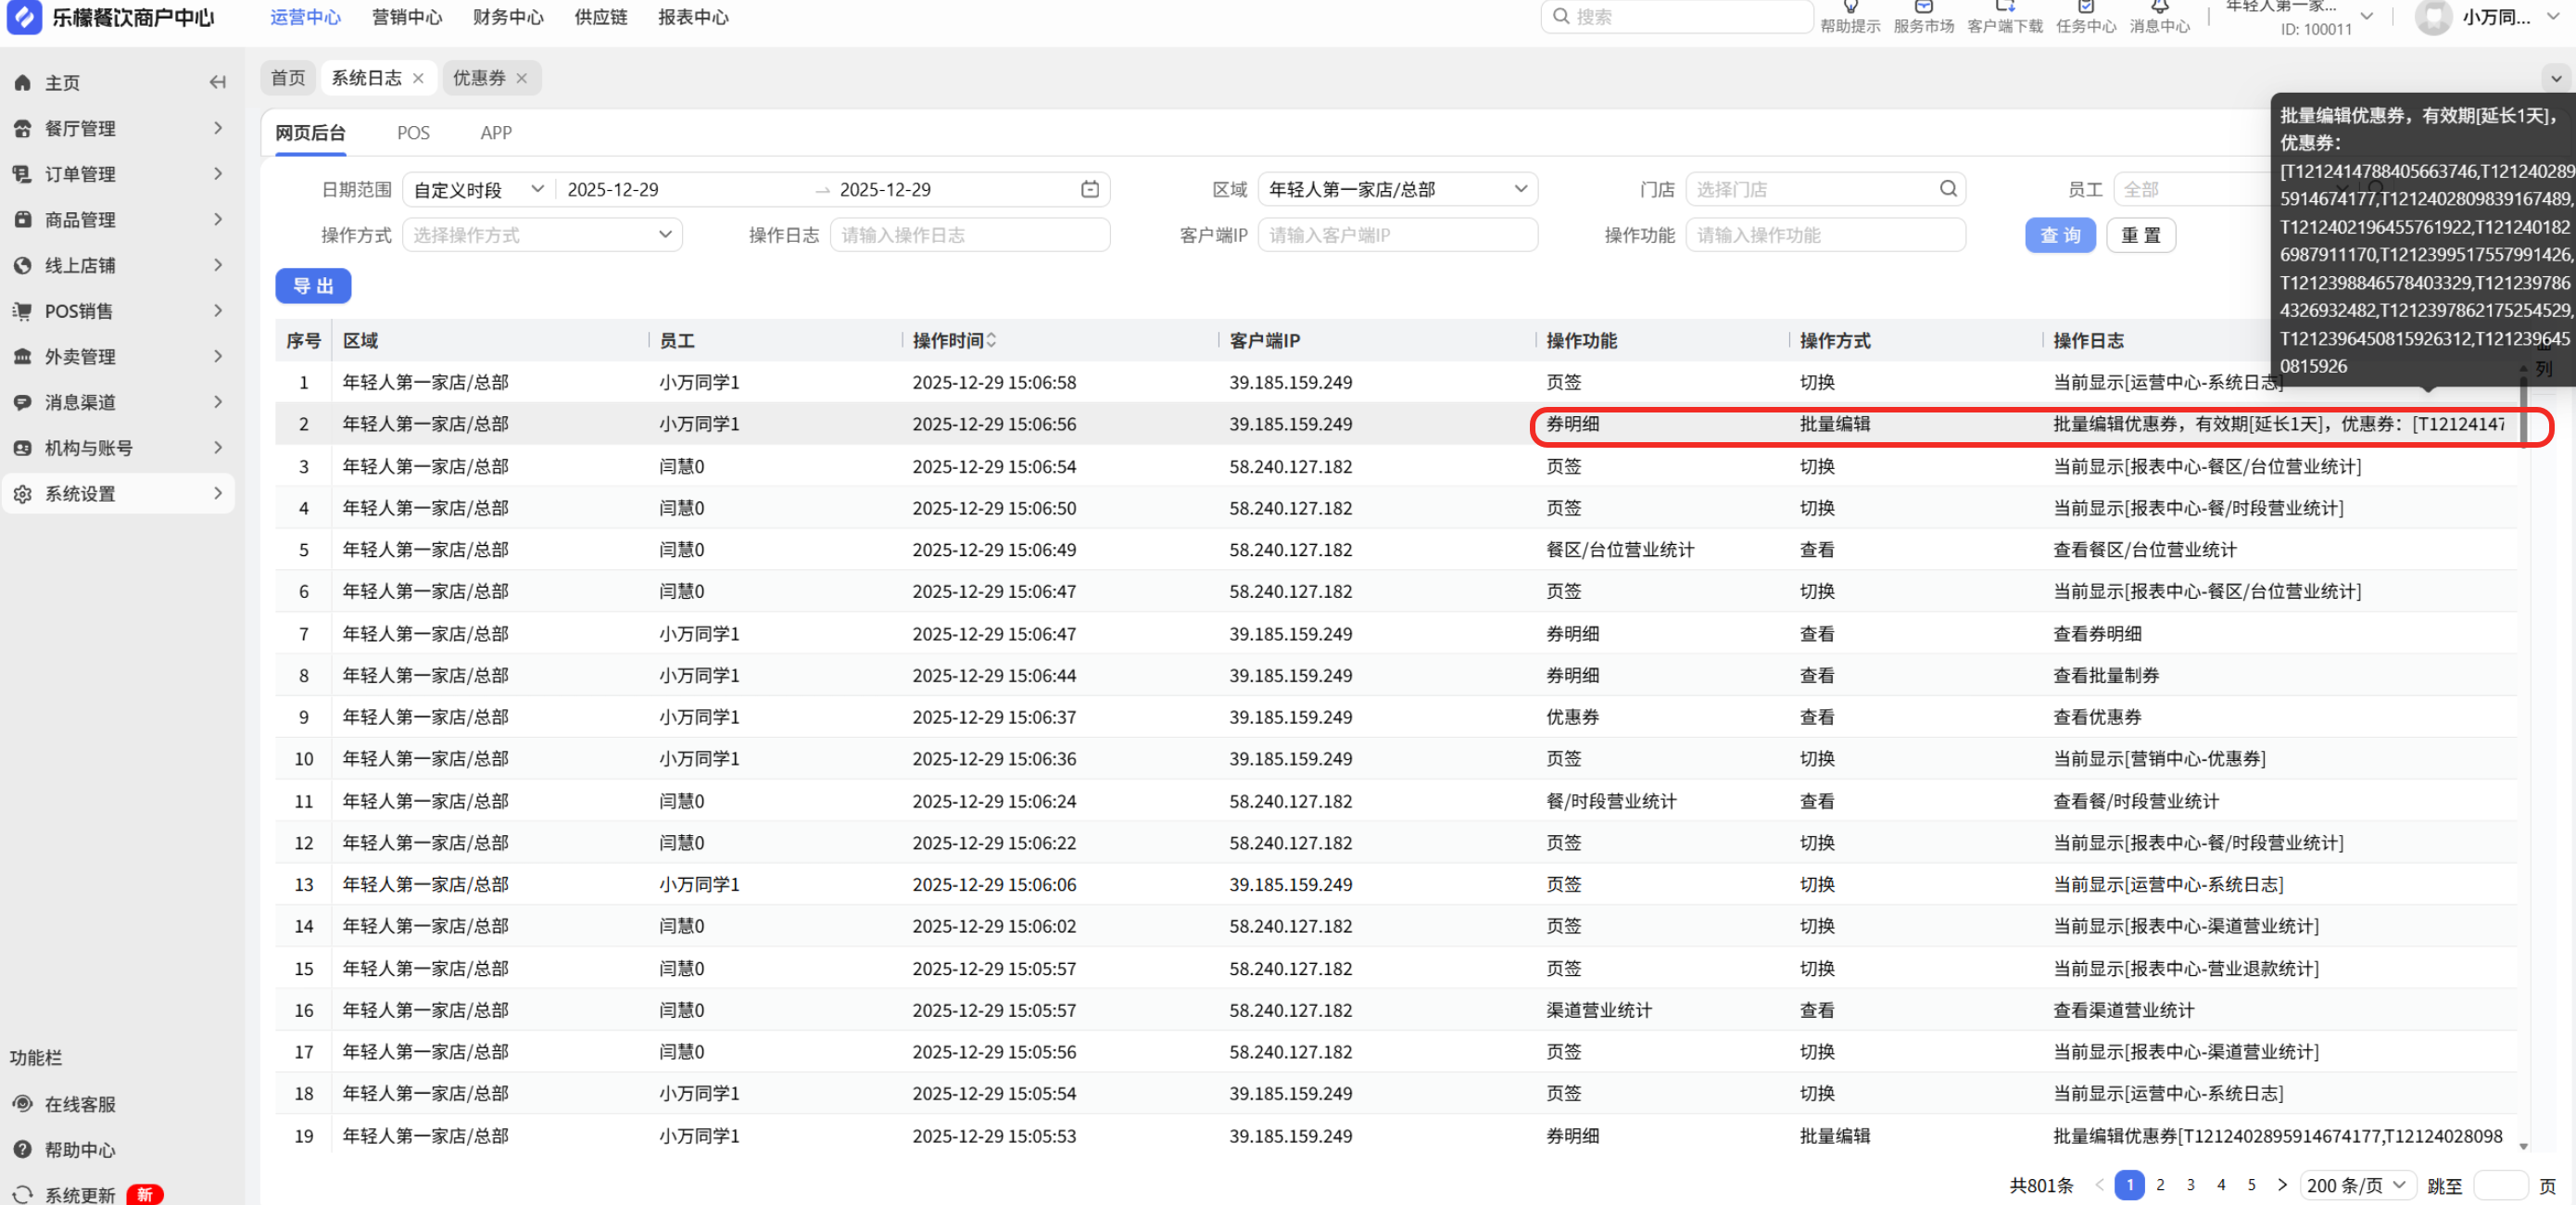Click calendar icon in date range field
Screen dimensions: 2576x1205
[x=1090, y=189]
